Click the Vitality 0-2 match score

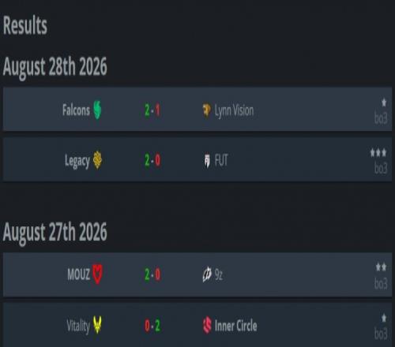point(152,326)
